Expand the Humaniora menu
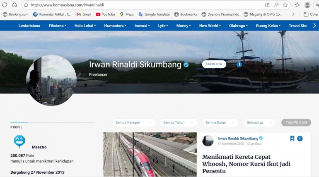319x177 pixels. 115,26
